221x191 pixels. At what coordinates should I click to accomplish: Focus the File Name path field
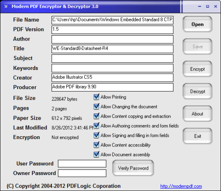point(113,20)
